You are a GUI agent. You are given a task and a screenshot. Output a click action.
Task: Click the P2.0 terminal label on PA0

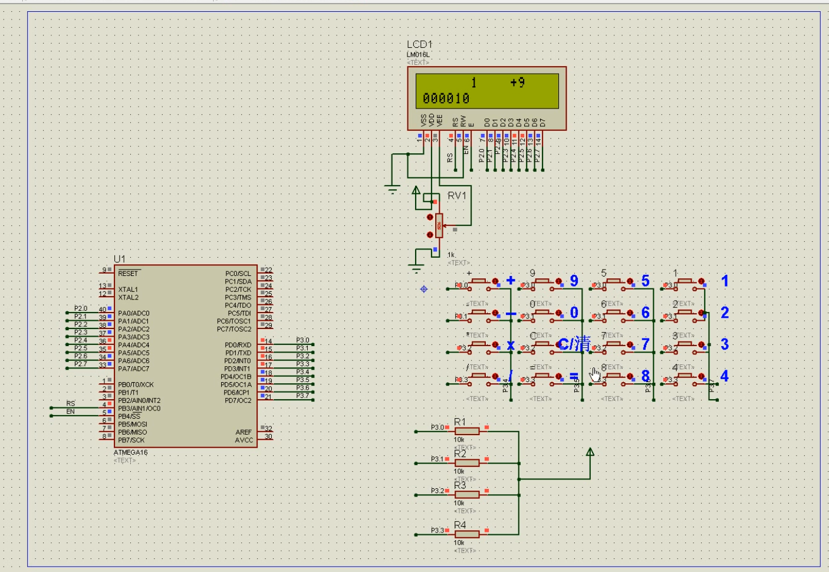click(x=81, y=308)
